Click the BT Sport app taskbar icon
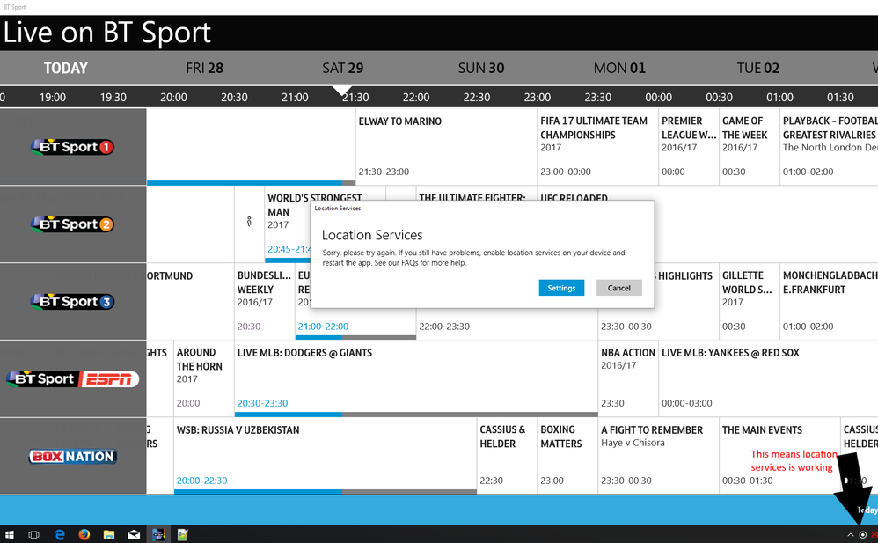The image size is (878, 543). pyautogui.click(x=158, y=534)
